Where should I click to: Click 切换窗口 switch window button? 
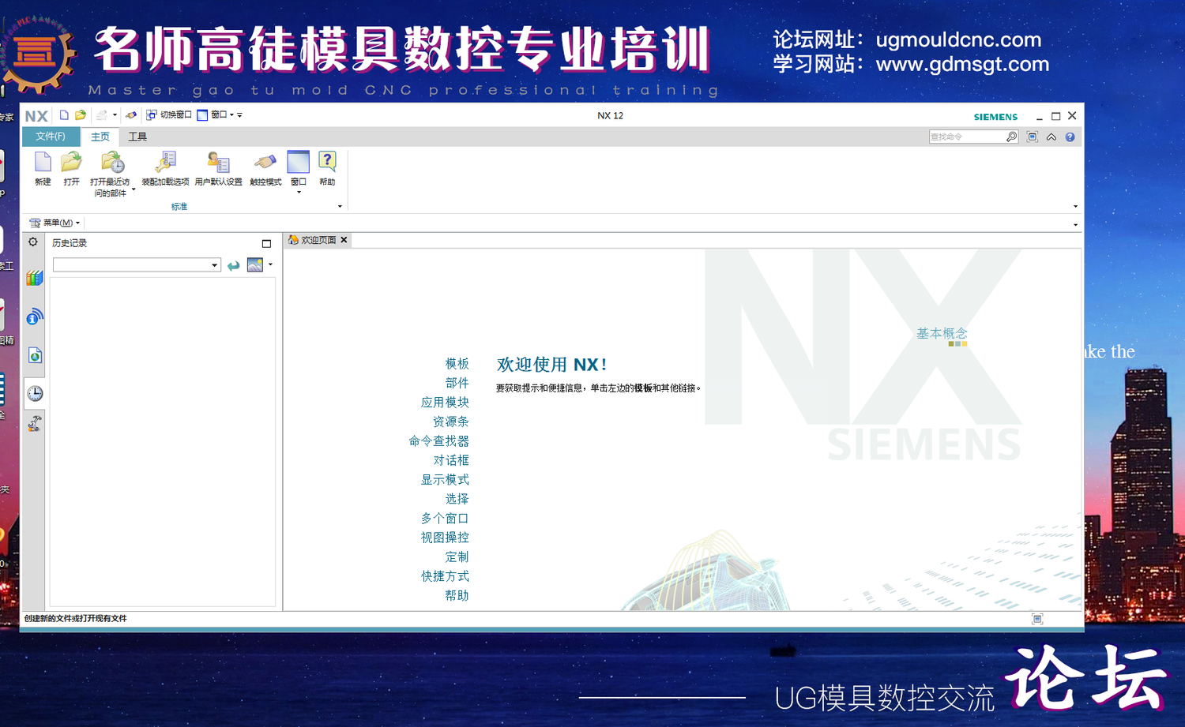tap(169, 115)
